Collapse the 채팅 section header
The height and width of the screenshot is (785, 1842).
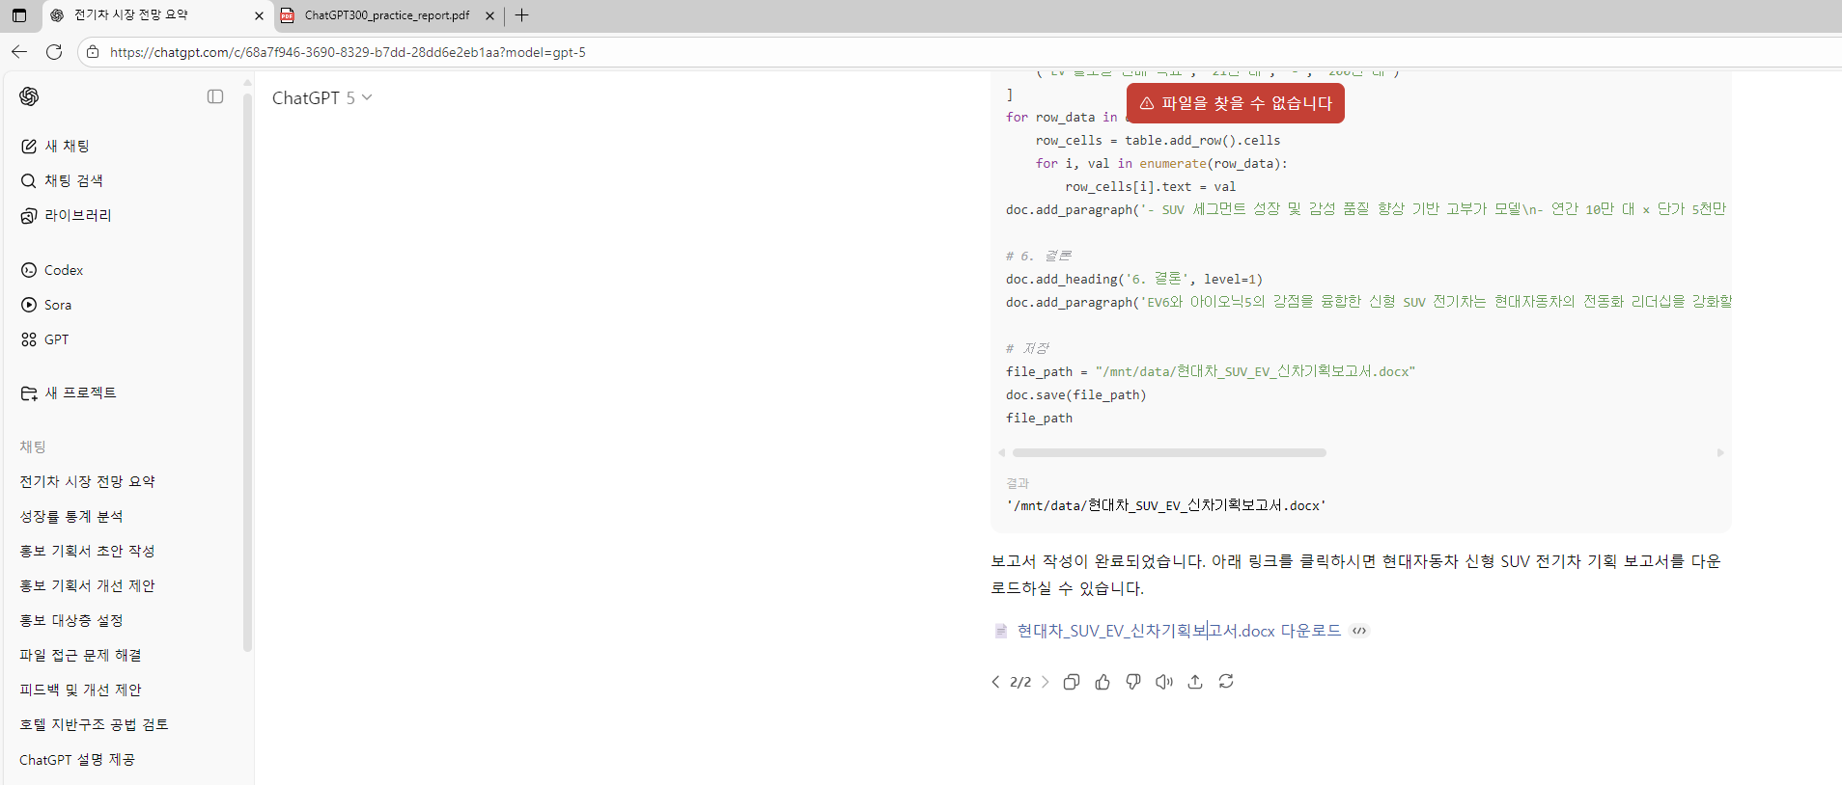click(33, 447)
